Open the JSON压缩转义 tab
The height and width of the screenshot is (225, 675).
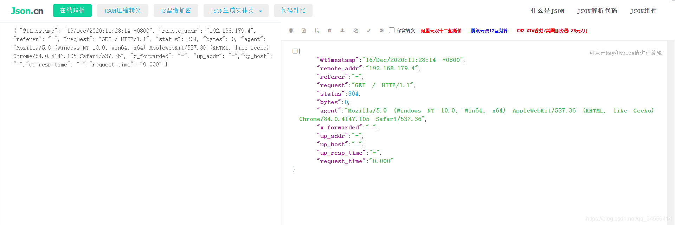122,11
